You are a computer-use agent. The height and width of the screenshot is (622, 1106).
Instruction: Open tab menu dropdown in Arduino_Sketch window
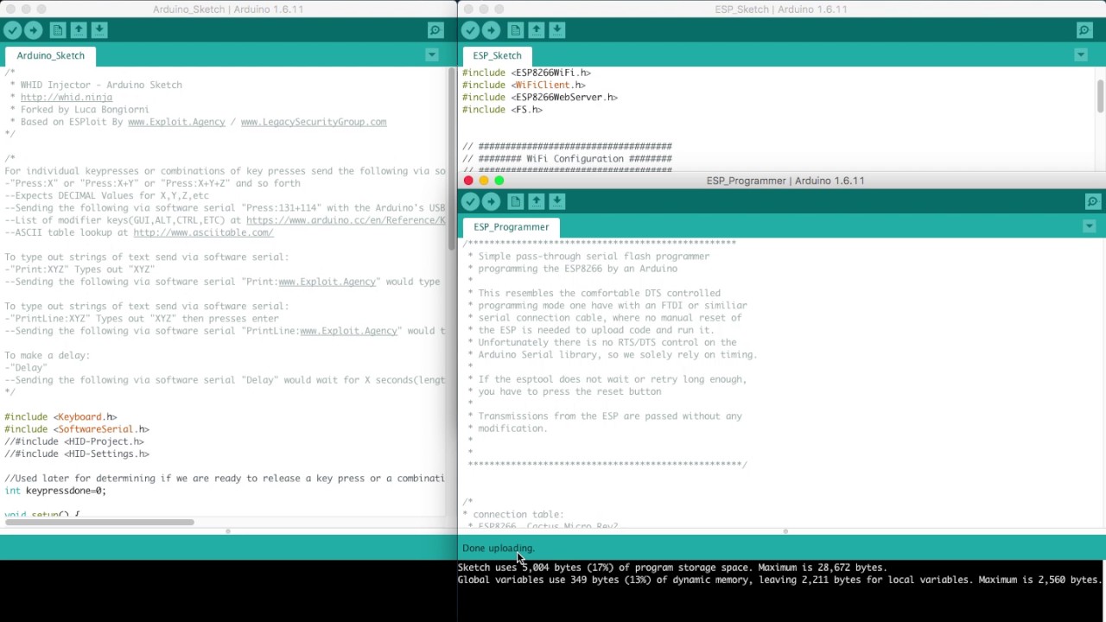(432, 55)
